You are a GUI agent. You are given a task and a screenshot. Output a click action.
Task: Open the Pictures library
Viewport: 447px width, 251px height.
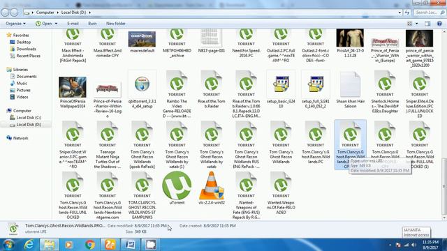(23, 90)
